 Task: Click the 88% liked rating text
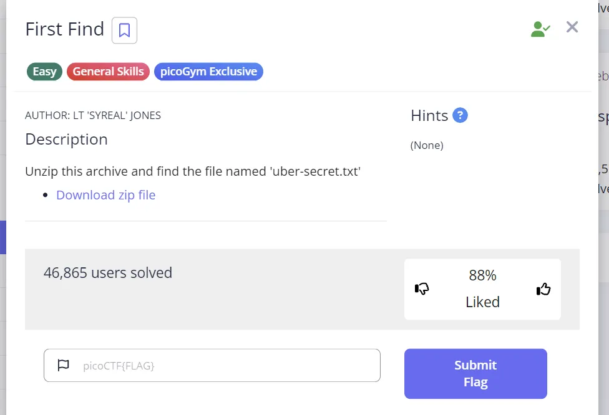(x=482, y=289)
